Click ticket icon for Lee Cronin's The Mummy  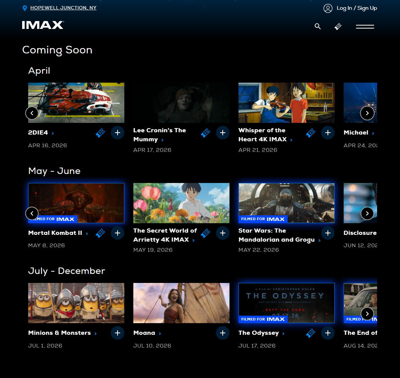(205, 133)
